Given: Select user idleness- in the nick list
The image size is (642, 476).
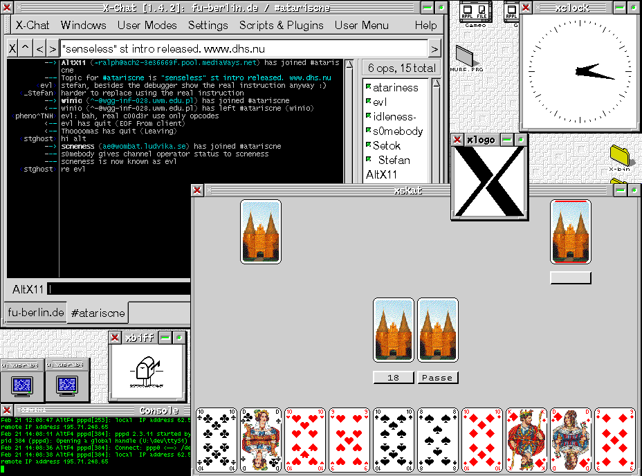Looking at the screenshot, I should pos(396,117).
